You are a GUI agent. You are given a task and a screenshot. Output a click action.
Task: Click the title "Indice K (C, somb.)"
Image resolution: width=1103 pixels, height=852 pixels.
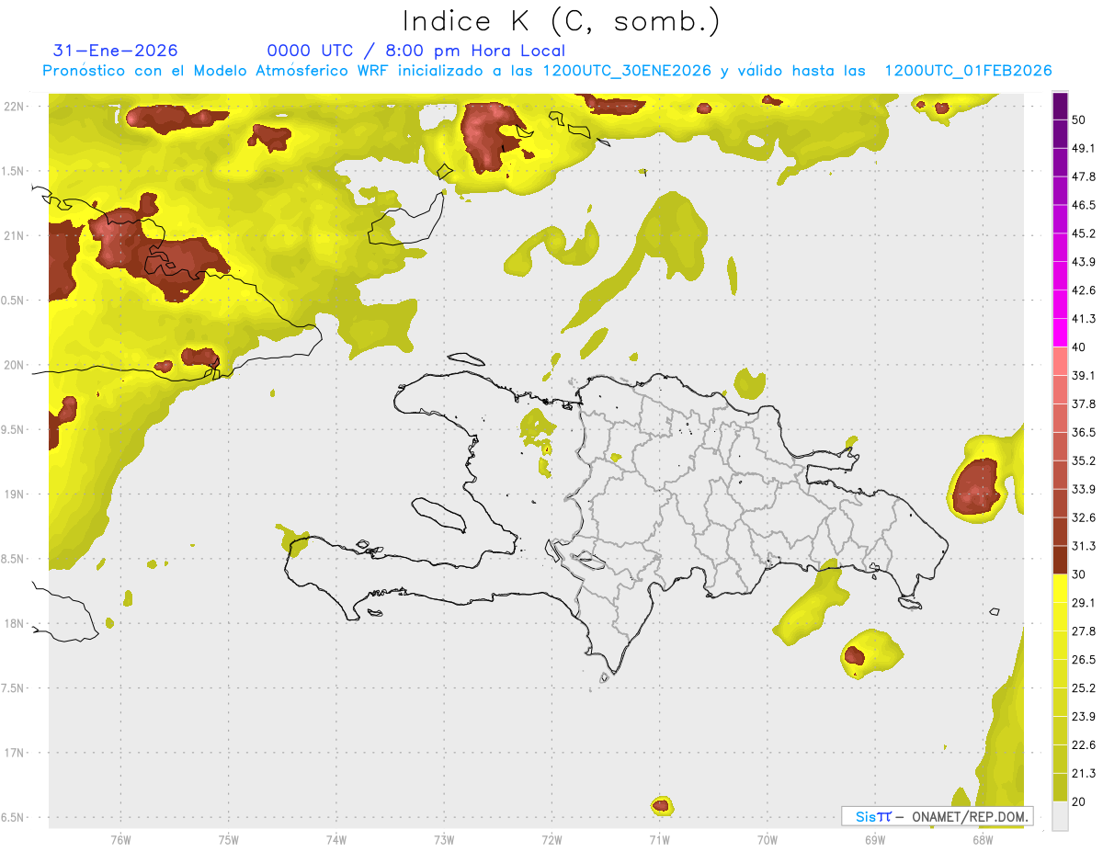coord(561,21)
